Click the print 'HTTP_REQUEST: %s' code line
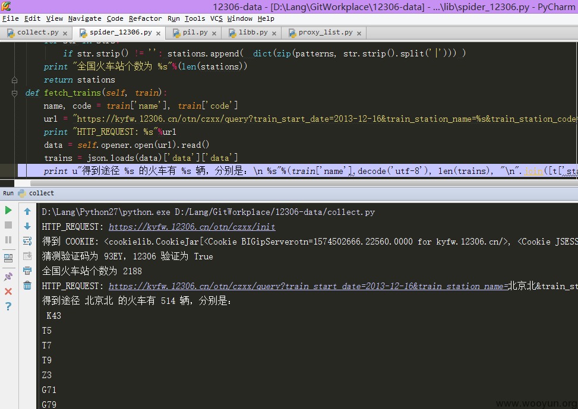The height and width of the screenshot is (409, 578). coord(110,132)
